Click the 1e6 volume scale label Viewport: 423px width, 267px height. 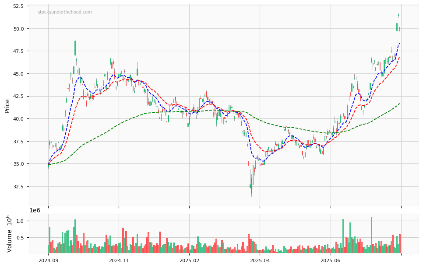point(35,211)
